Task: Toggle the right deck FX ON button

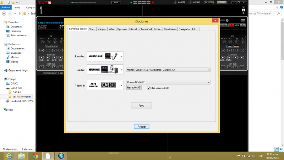Action: [x=223, y=50]
